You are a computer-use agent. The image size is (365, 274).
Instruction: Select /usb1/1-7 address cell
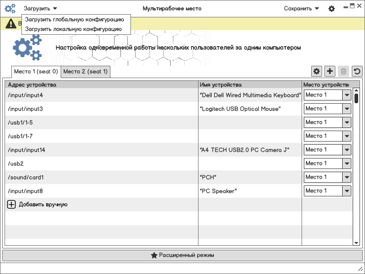[x=101, y=136]
